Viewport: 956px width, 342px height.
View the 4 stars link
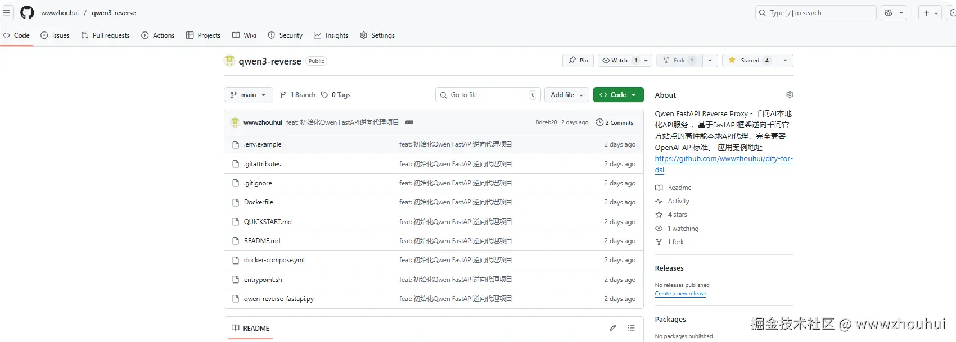coord(671,215)
